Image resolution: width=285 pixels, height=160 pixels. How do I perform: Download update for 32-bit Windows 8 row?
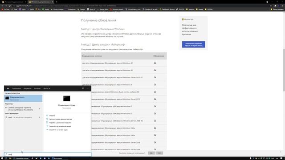pos(155,84)
